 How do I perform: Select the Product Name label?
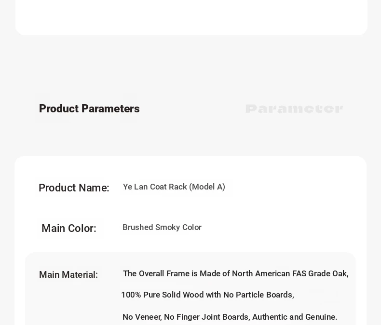coord(74,188)
